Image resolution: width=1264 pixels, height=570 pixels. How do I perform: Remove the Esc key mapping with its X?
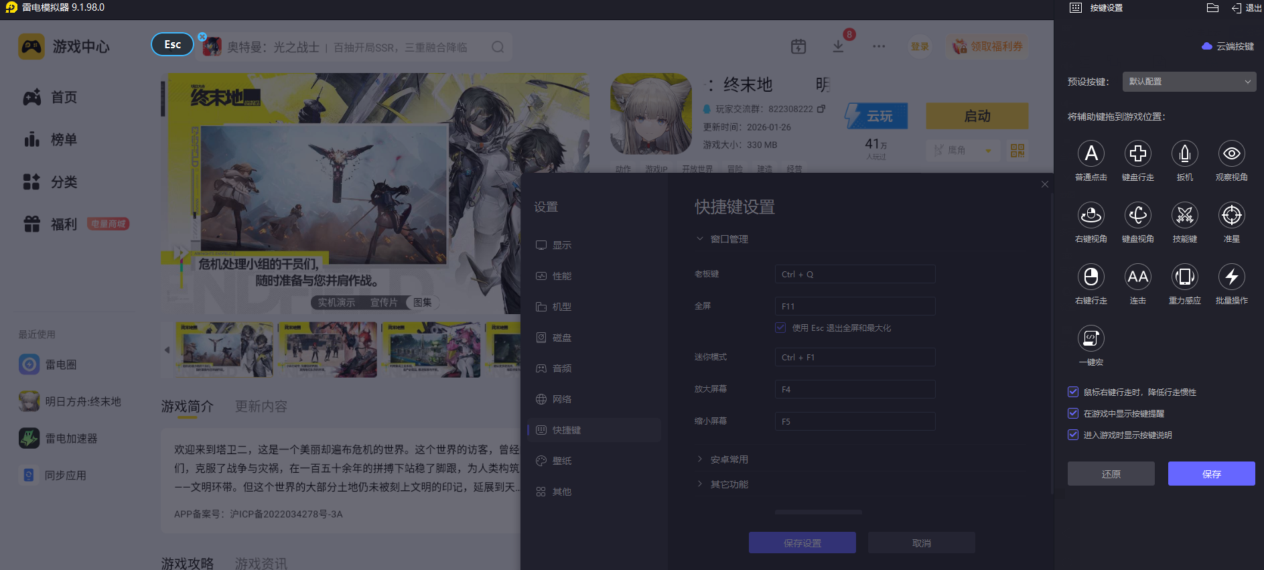202,37
